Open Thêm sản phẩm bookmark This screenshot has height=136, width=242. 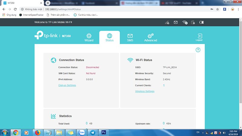tap(58, 15)
